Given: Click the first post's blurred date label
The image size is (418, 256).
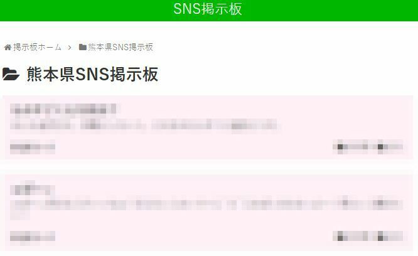Looking at the screenshot, I should pyautogui.click(x=33, y=147).
